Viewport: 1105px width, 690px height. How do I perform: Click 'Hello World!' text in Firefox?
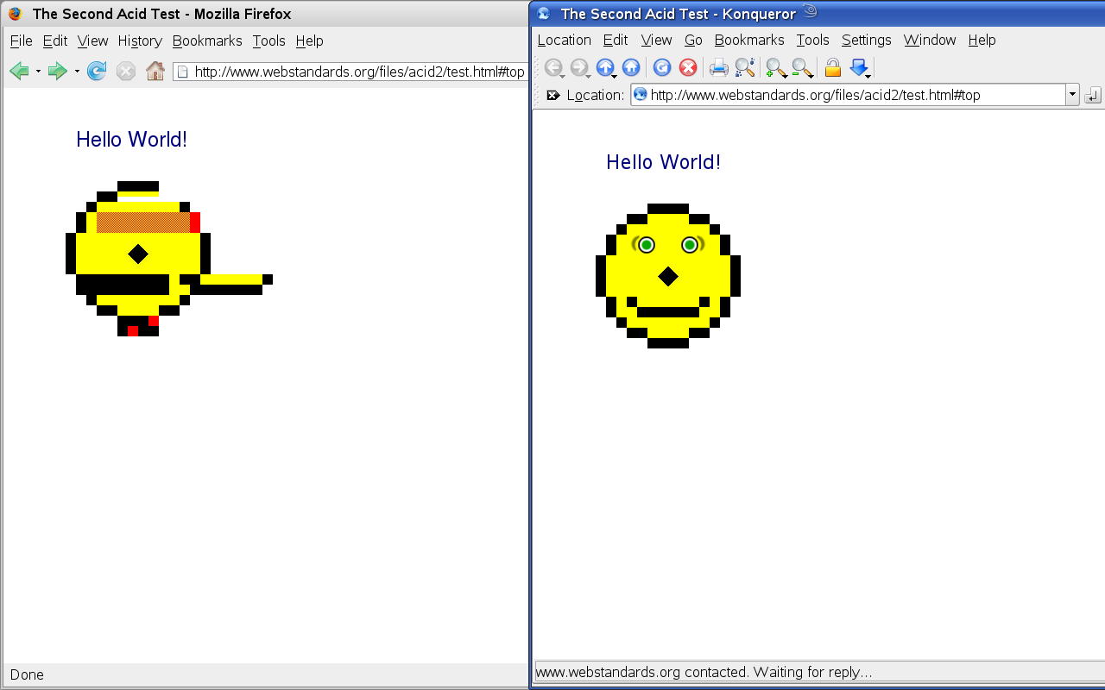(x=131, y=140)
